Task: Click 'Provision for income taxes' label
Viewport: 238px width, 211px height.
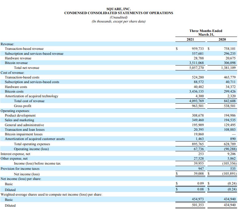Action: point(20,169)
